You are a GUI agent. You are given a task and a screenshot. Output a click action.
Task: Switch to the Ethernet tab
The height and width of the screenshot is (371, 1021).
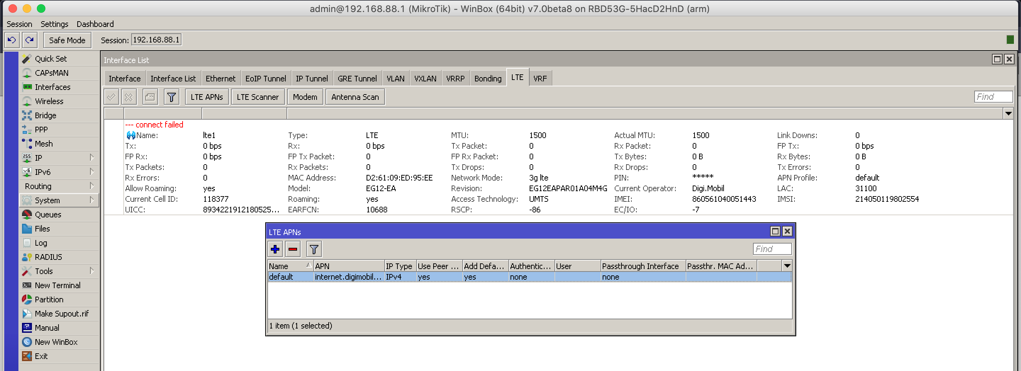pos(221,78)
